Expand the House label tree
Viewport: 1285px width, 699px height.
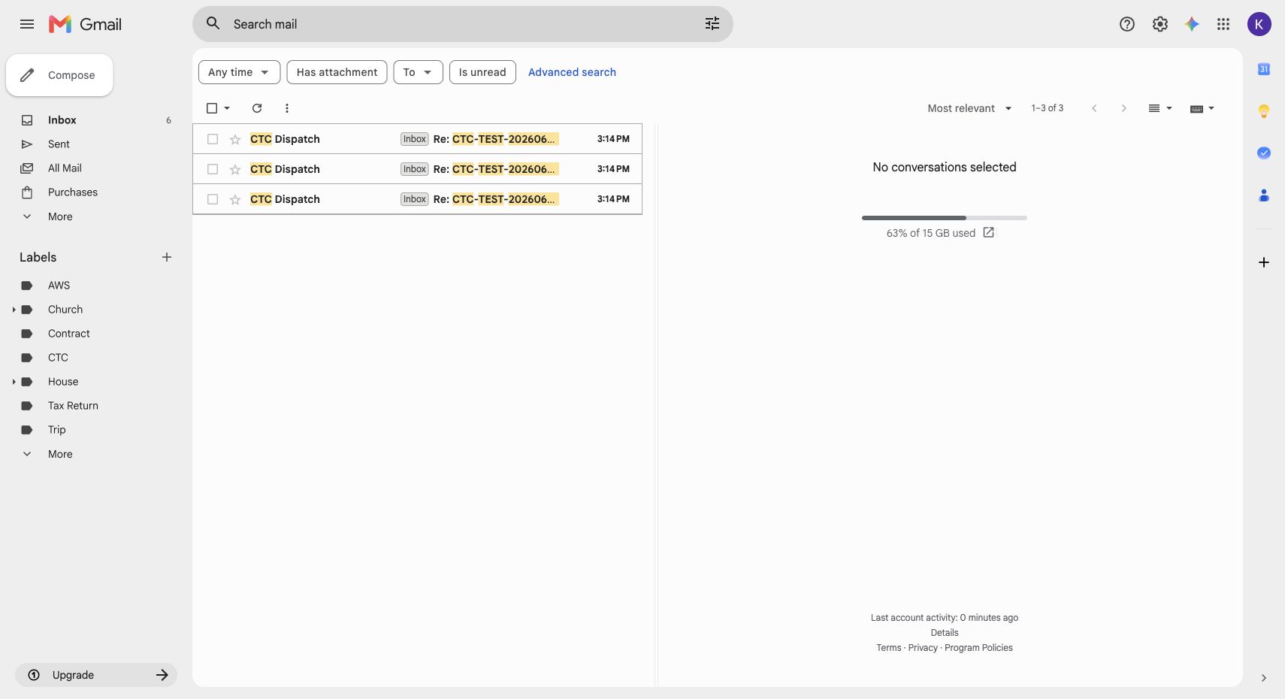coord(14,382)
